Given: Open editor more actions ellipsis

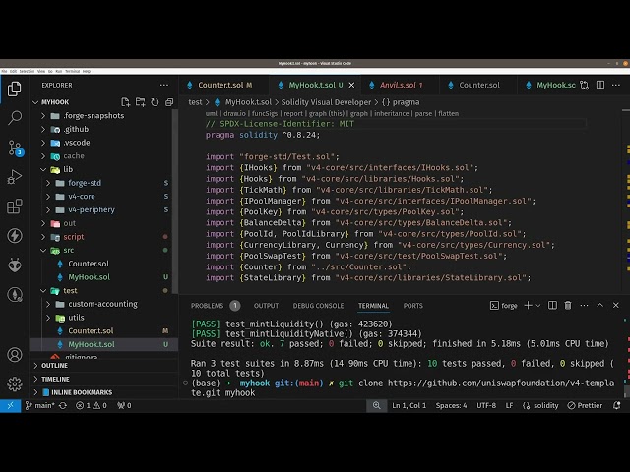Looking at the screenshot, I should click(x=616, y=86).
